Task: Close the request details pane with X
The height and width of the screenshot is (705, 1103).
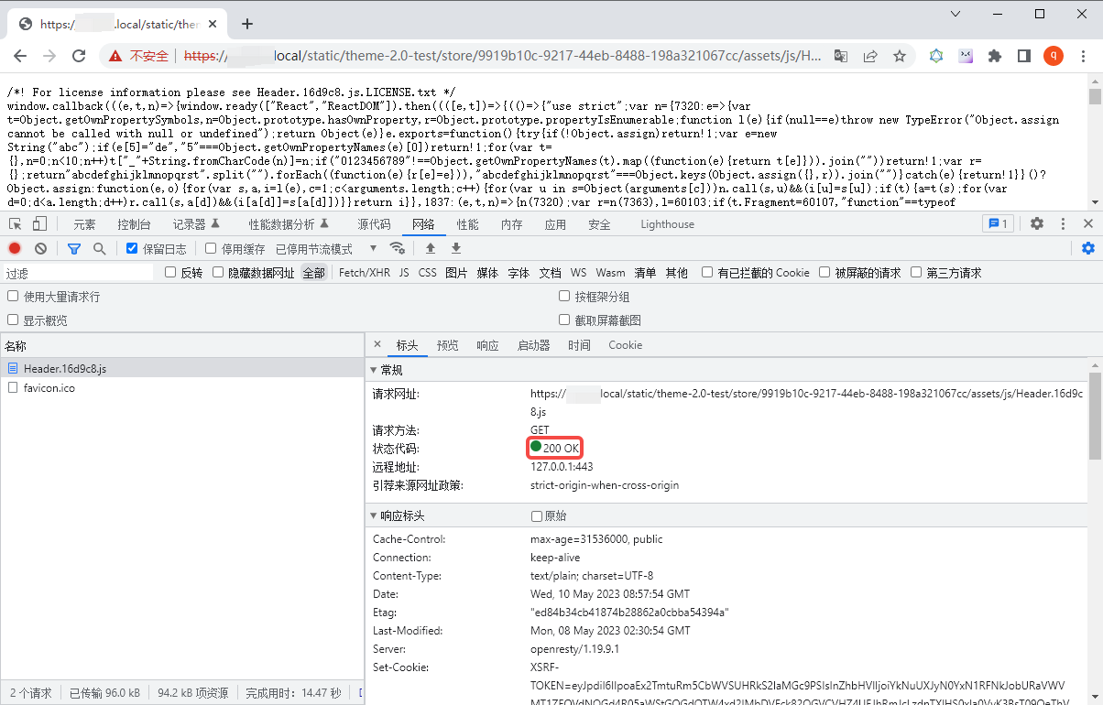Action: (x=377, y=344)
